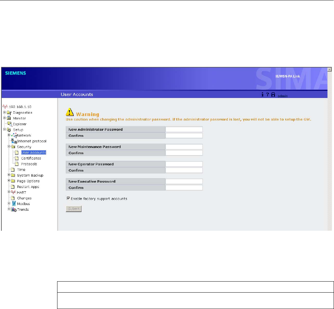The width and height of the screenshot is (334, 309).
Task: Open the Explorer tree entry
Action: 20,124
